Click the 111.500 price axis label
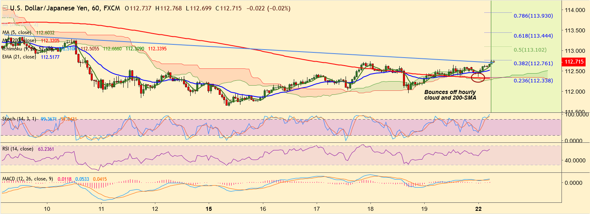The height and width of the screenshot is (214, 590). [576, 112]
